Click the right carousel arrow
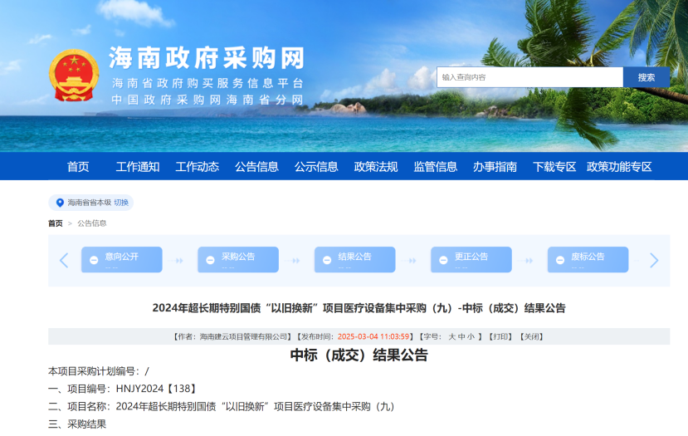The width and height of the screenshot is (688, 436). click(654, 260)
